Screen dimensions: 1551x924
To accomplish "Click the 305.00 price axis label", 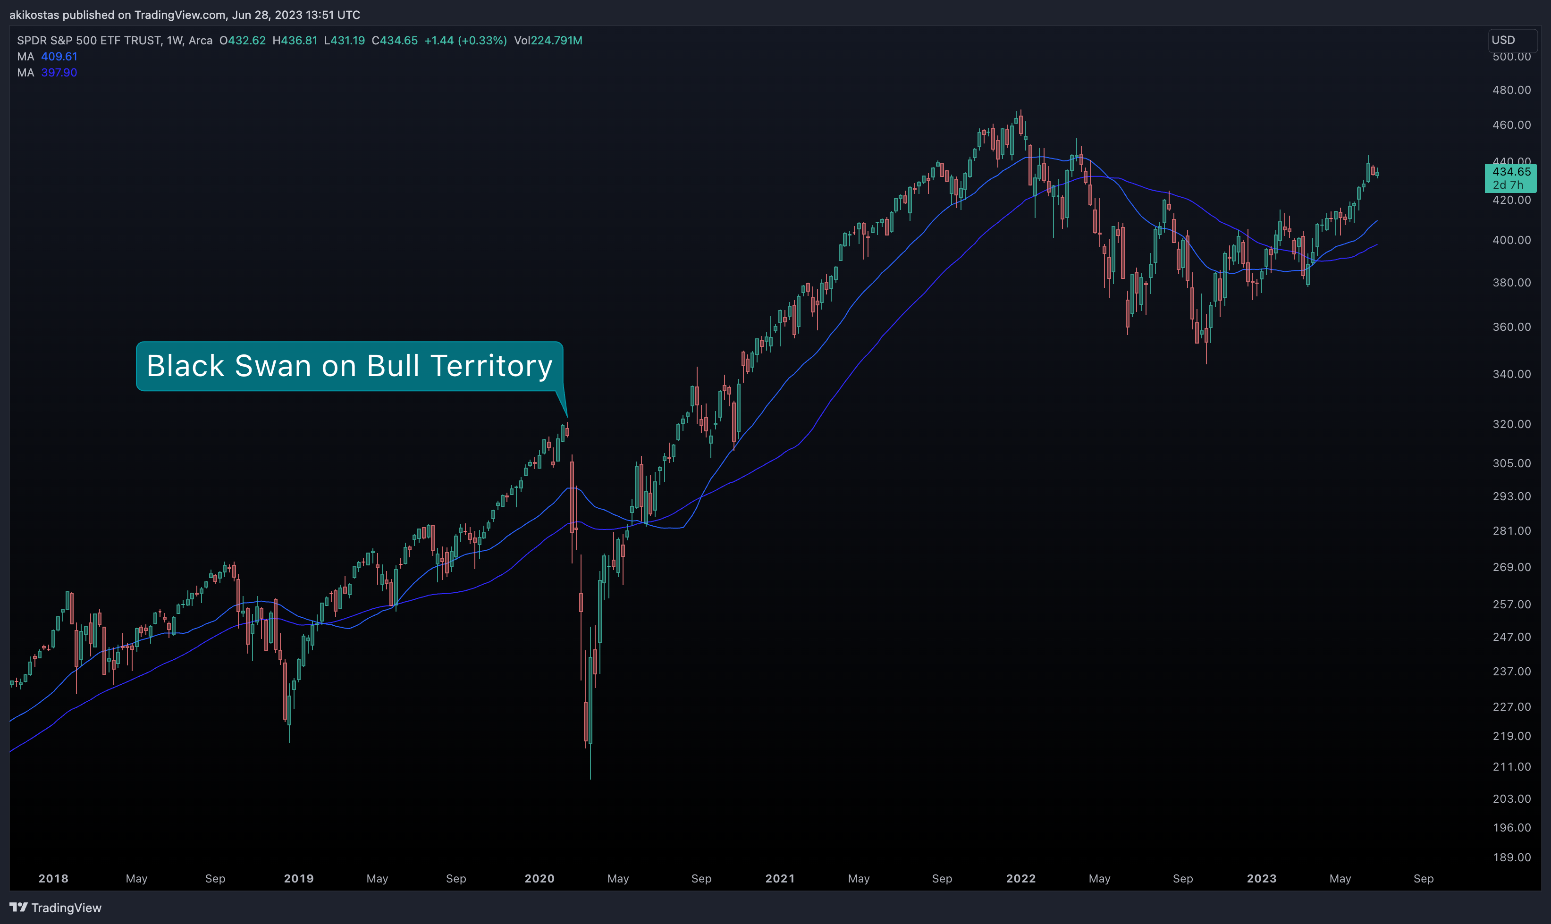I will (1511, 463).
